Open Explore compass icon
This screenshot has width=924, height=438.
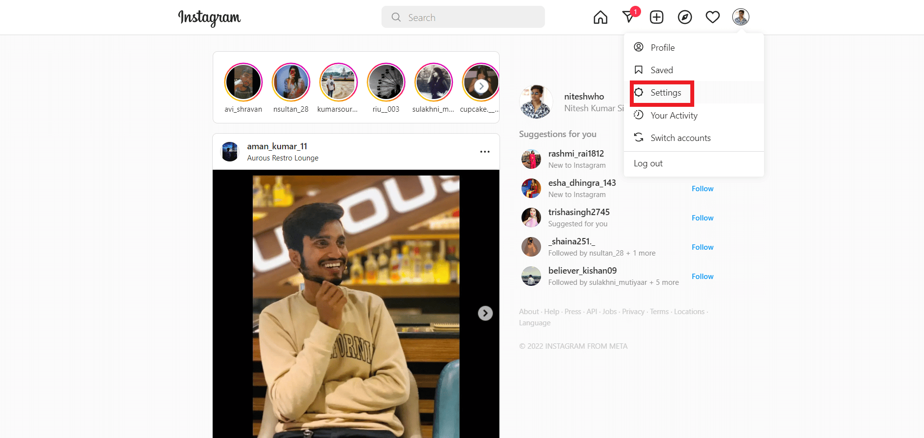pyautogui.click(x=685, y=17)
